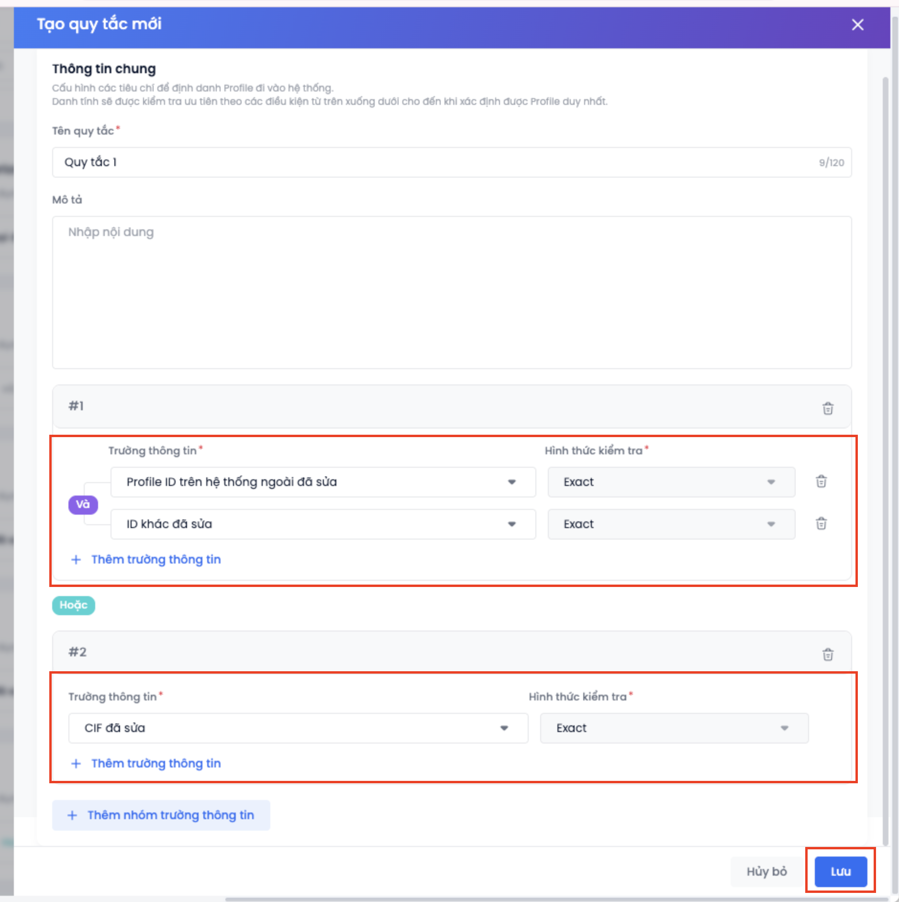The width and height of the screenshot is (899, 902).
Task: Open Exact dropdown in group #2
Action: 674,728
